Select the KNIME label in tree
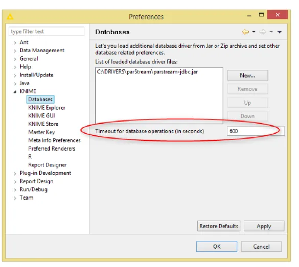299x267 pixels. 28,91
